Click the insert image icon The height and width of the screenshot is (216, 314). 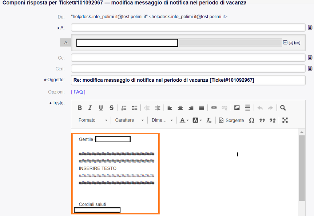[237, 108]
